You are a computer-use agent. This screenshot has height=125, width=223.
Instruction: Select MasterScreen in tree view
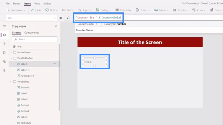tap(24, 52)
